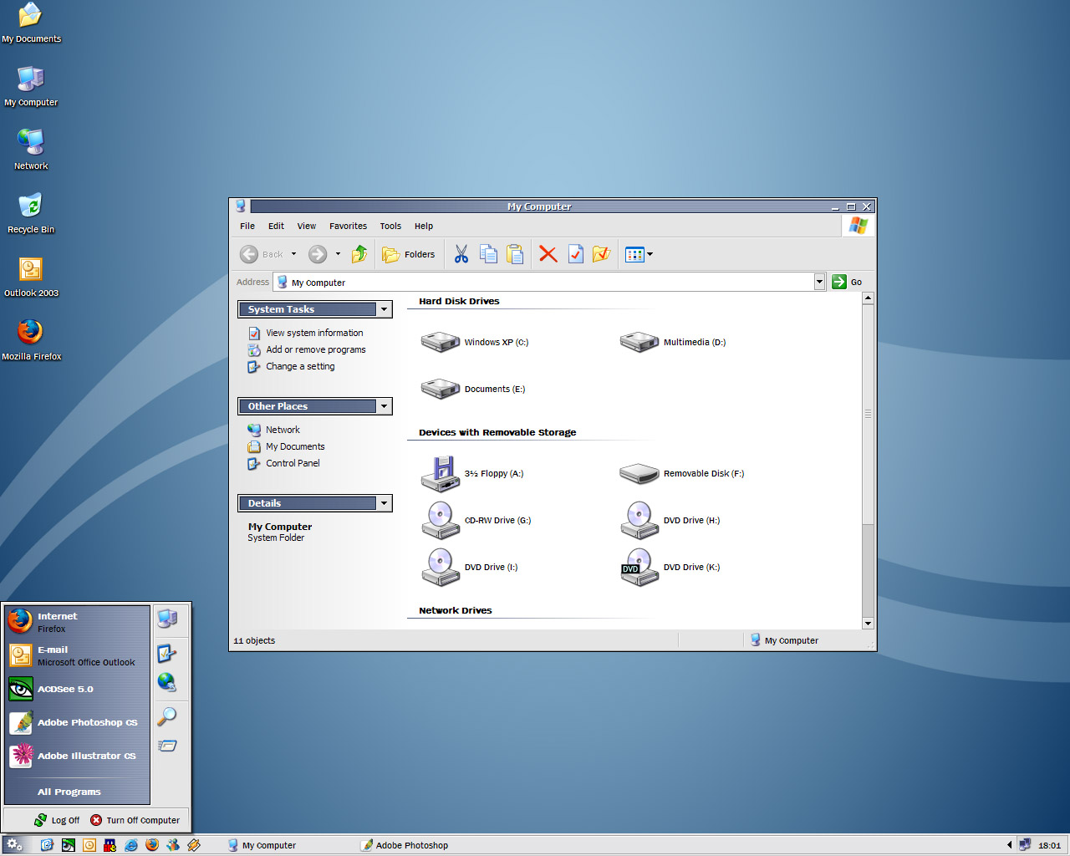
Task: Collapse the Details panel
Action: point(384,503)
